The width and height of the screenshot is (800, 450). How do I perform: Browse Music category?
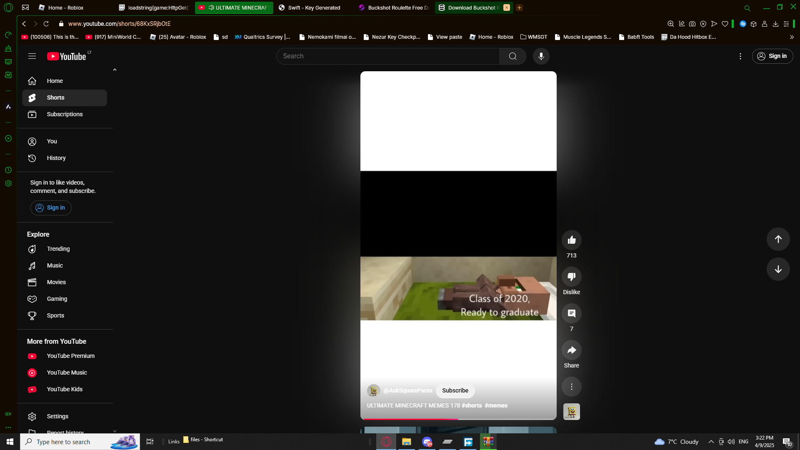tap(65, 265)
